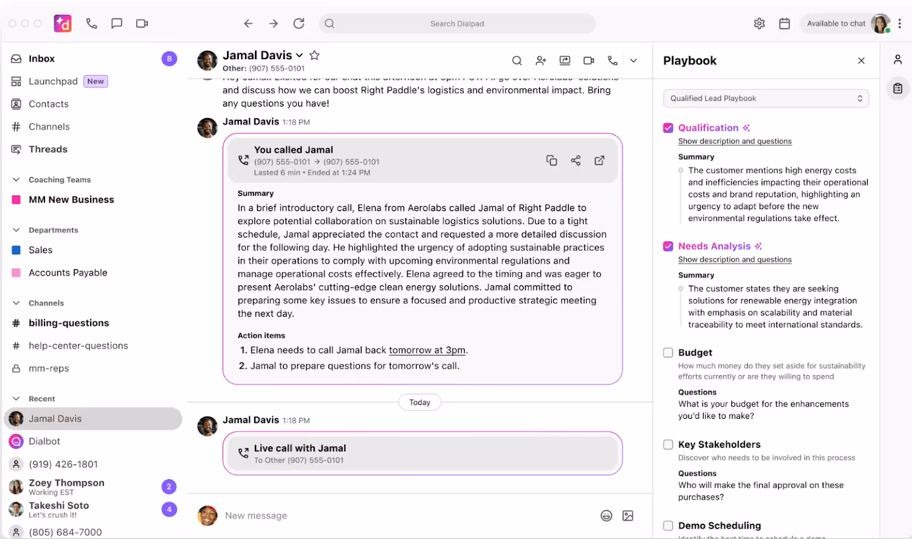912x539 pixels.
Task: Uncheck the Qualification checkbox
Action: [x=668, y=128]
